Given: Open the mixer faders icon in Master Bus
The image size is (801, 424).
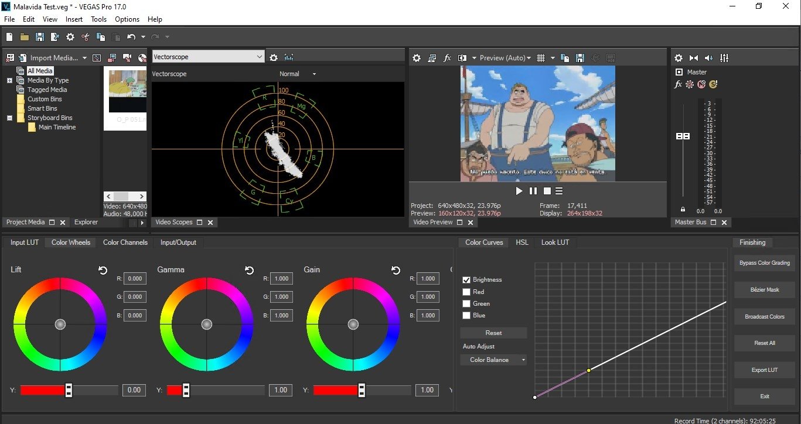Looking at the screenshot, I should point(724,58).
